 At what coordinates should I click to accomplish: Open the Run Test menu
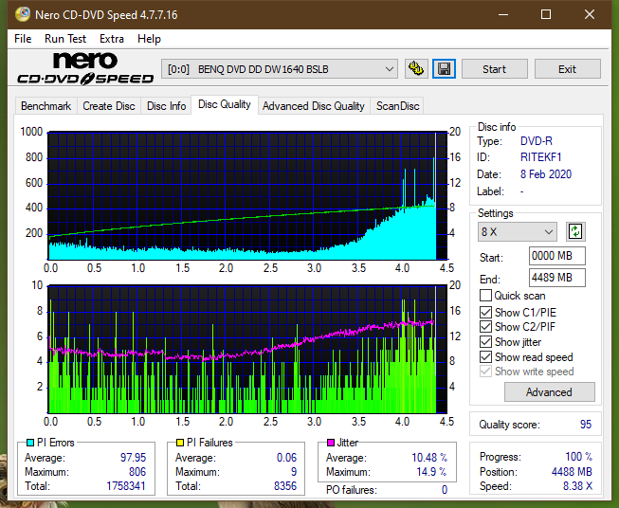click(x=65, y=39)
